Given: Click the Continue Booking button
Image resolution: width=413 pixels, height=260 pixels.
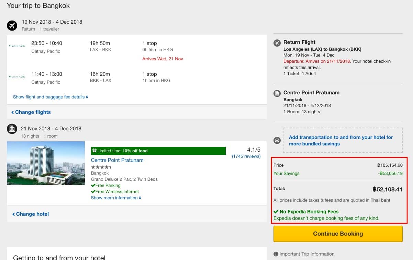Looking at the screenshot, I should point(338,234).
